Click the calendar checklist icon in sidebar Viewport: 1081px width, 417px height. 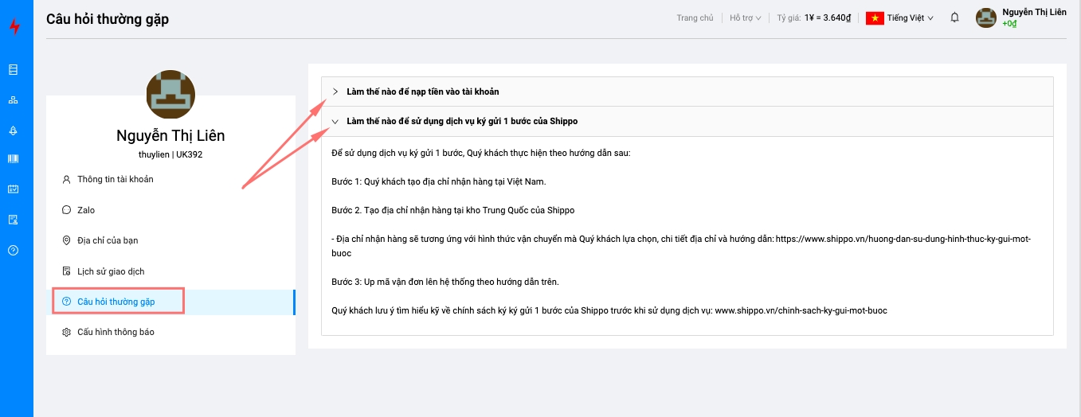tap(13, 189)
